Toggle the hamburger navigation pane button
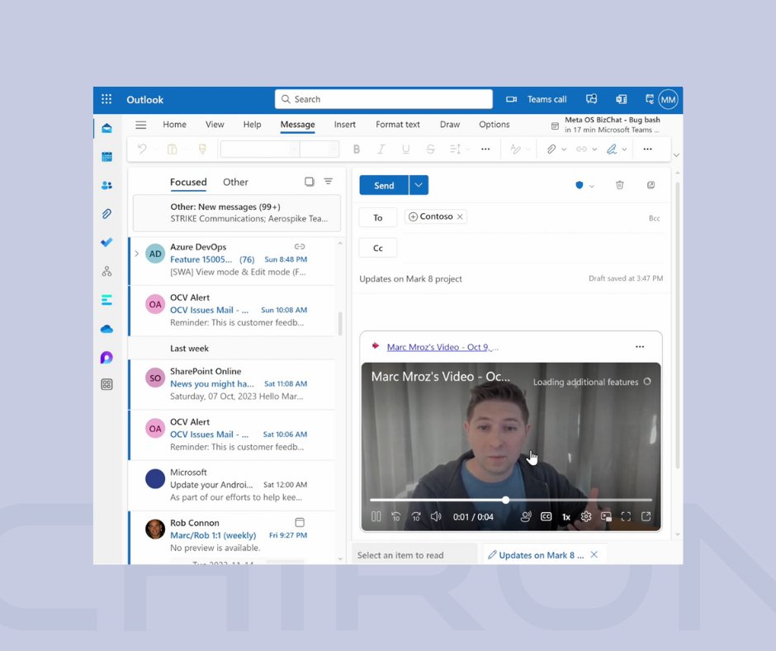 pos(141,125)
